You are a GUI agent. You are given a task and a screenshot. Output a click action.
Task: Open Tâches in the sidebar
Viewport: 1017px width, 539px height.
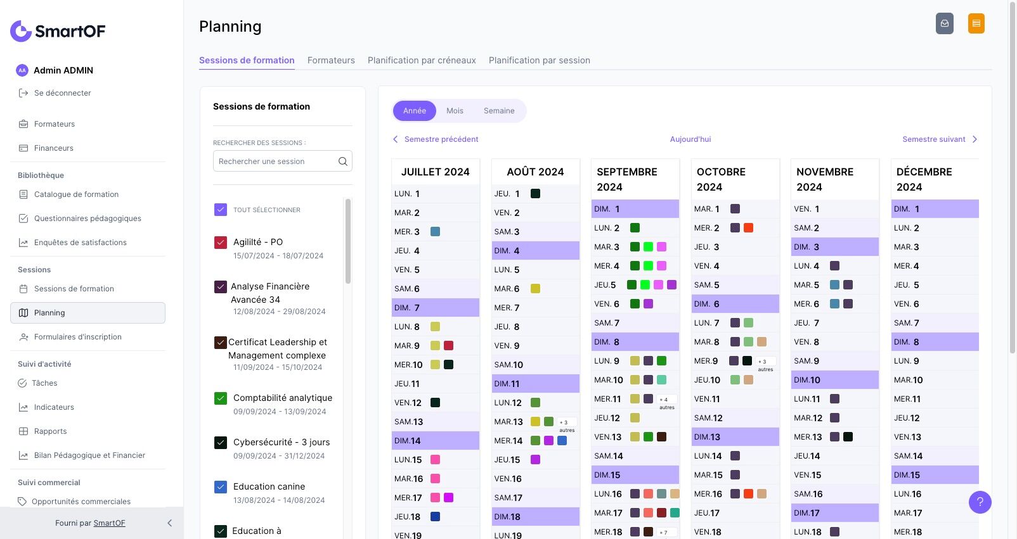[44, 383]
